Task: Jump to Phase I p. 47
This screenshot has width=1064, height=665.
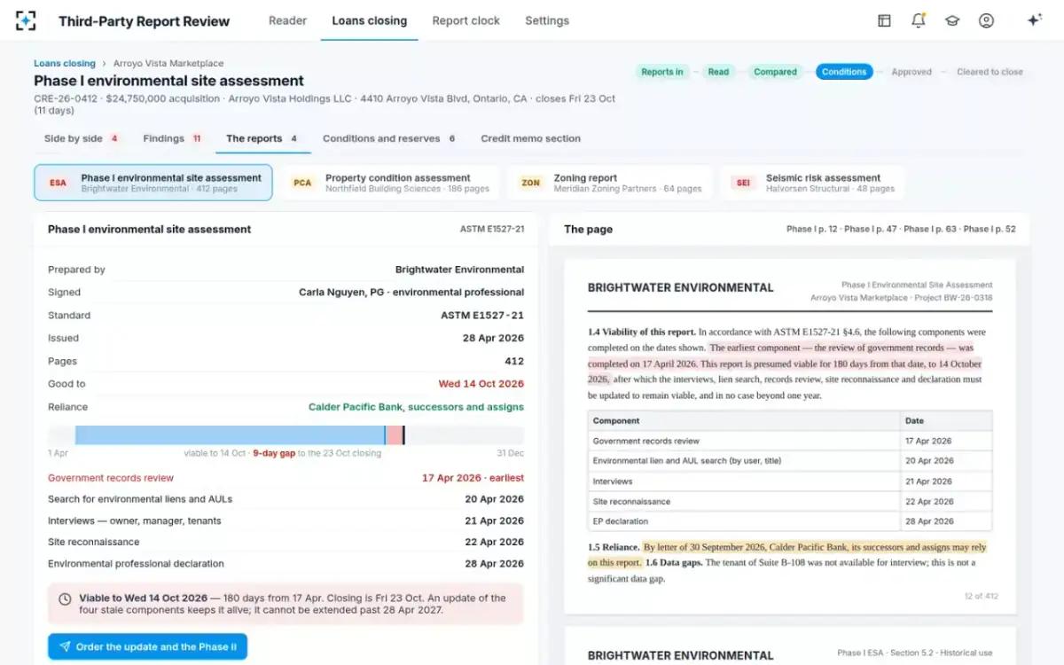Action: click(871, 229)
